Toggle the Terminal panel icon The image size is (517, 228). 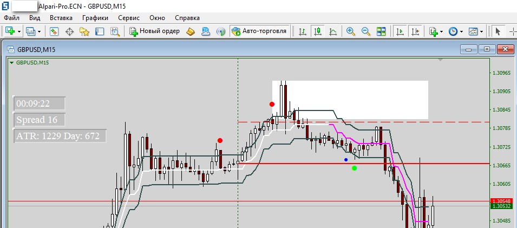tap(100, 31)
